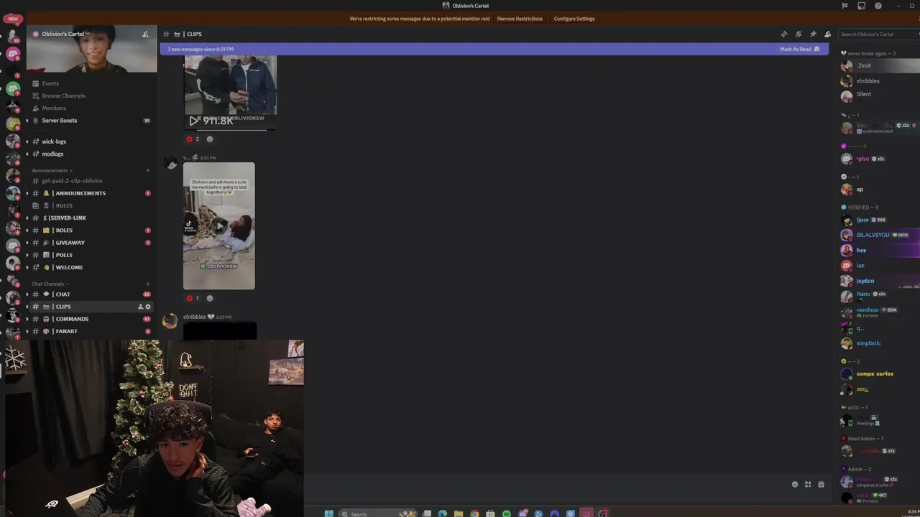920x517 pixels.
Task: Open the Threads icon in channel header
Action: (783, 34)
